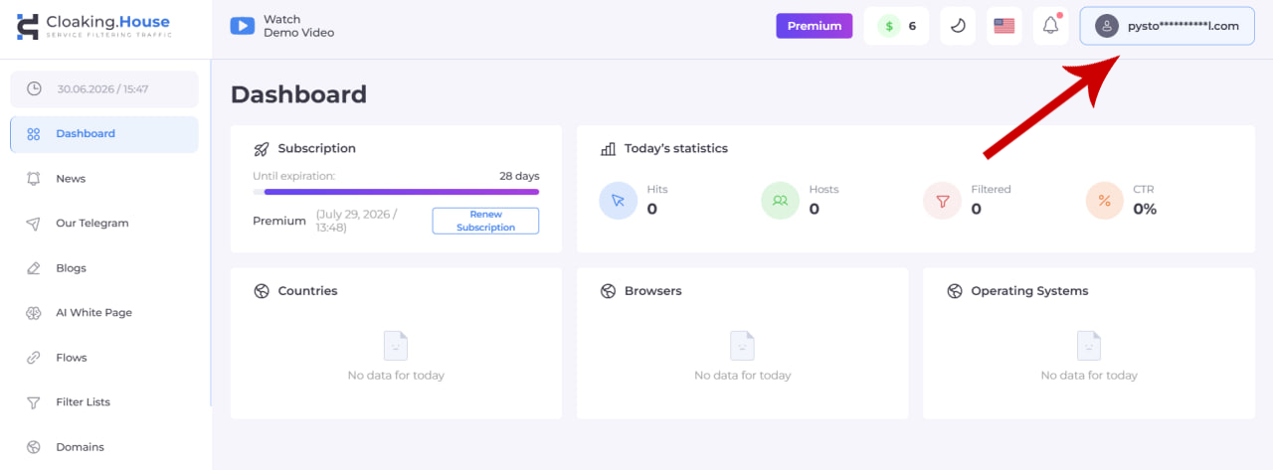Click the subscription expiration progress bar
Viewport: 1273px width, 470px height.
396,192
